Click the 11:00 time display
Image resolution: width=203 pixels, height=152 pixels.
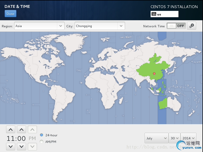(x=16, y=138)
